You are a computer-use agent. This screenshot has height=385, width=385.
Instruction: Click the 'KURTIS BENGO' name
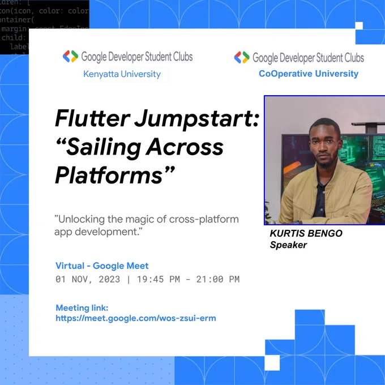[x=306, y=233]
